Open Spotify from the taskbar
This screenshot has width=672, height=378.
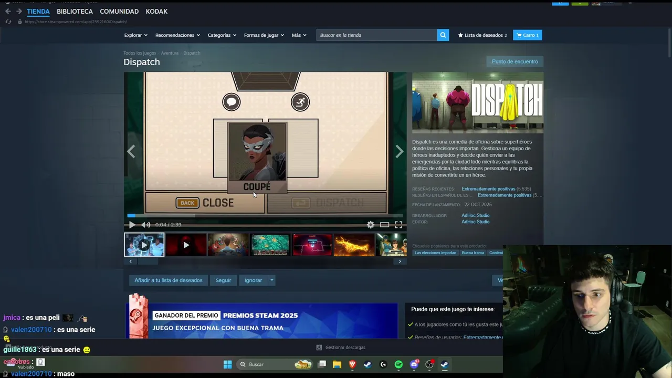point(398,364)
